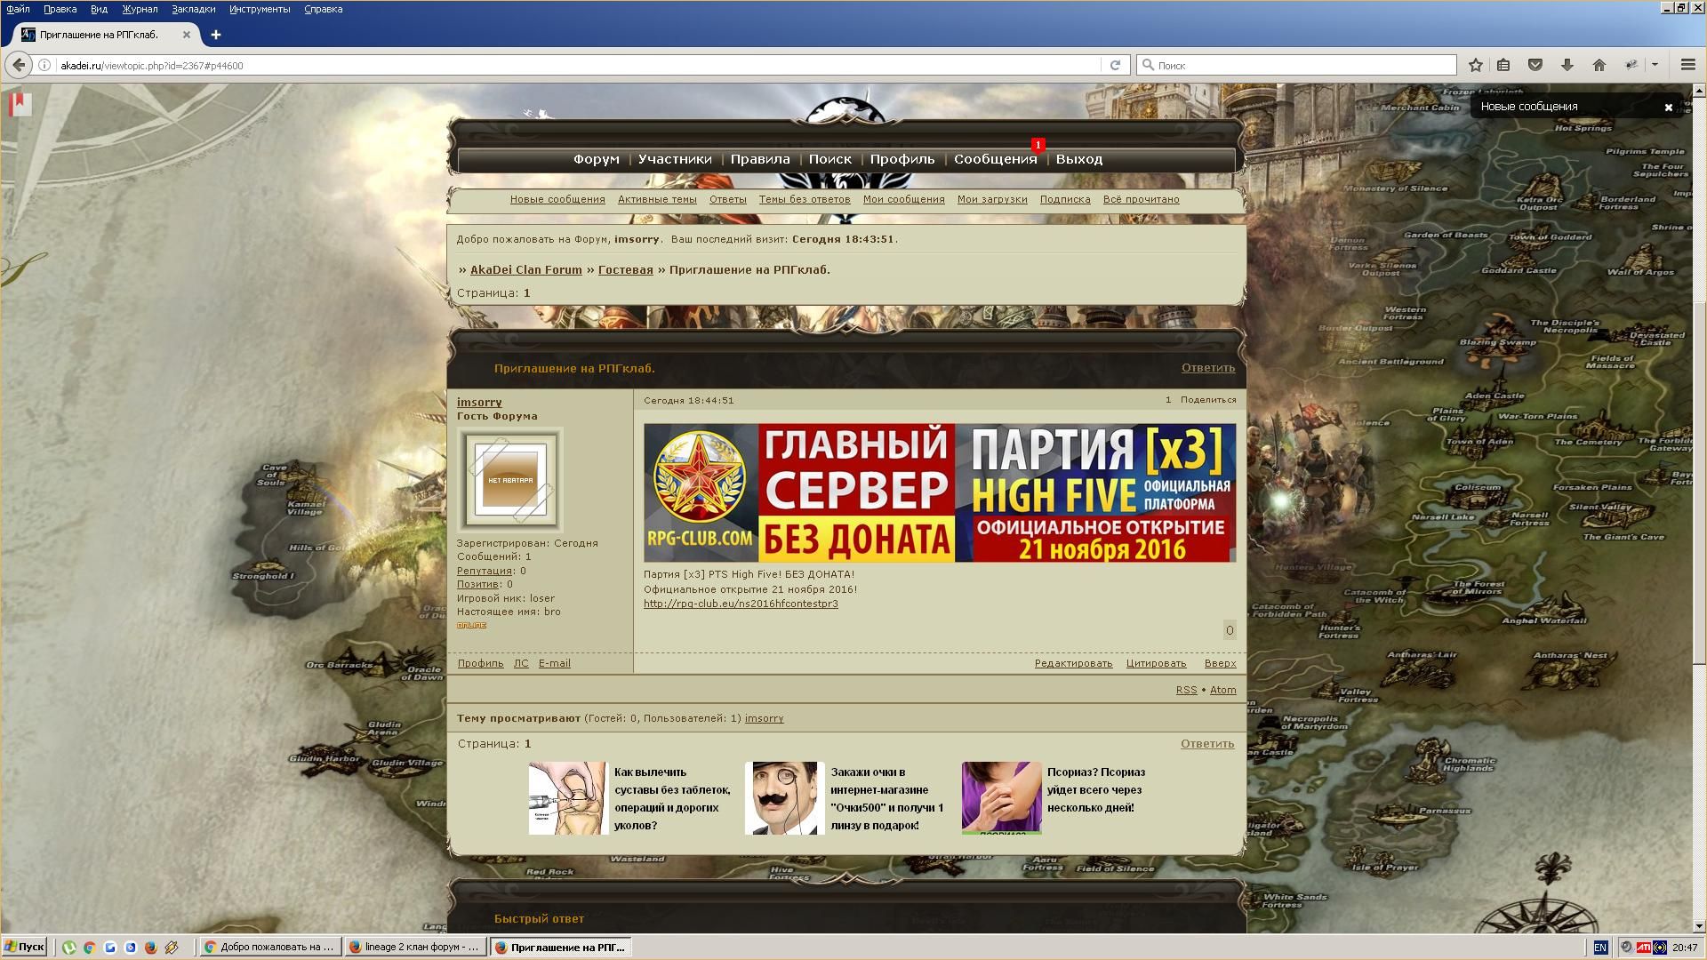This screenshot has height=960, width=1707.
Task: Open the Закладки menu
Action: [193, 9]
